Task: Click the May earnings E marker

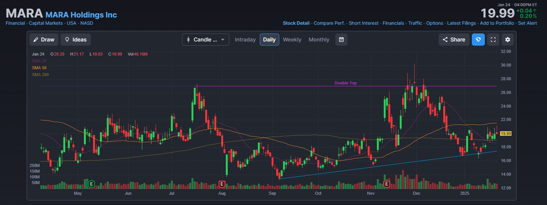Action: (91, 184)
